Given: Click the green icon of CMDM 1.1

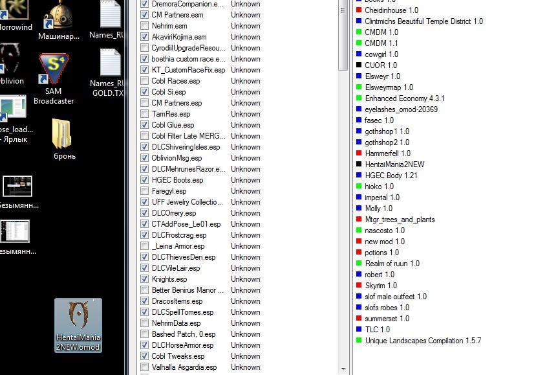Looking at the screenshot, I should point(359,43).
